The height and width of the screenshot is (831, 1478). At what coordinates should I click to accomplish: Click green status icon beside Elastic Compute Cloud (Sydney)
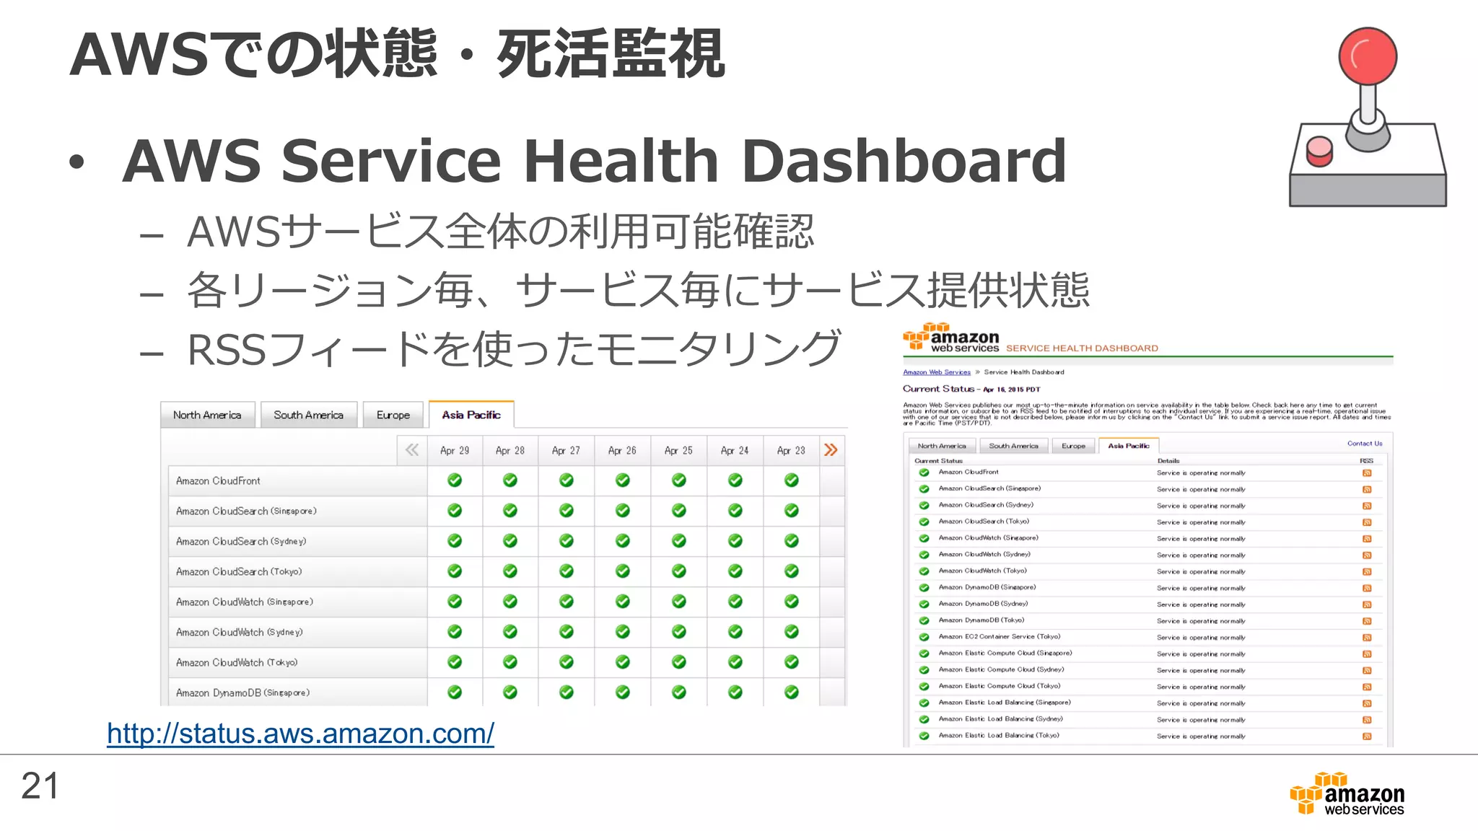(x=924, y=670)
